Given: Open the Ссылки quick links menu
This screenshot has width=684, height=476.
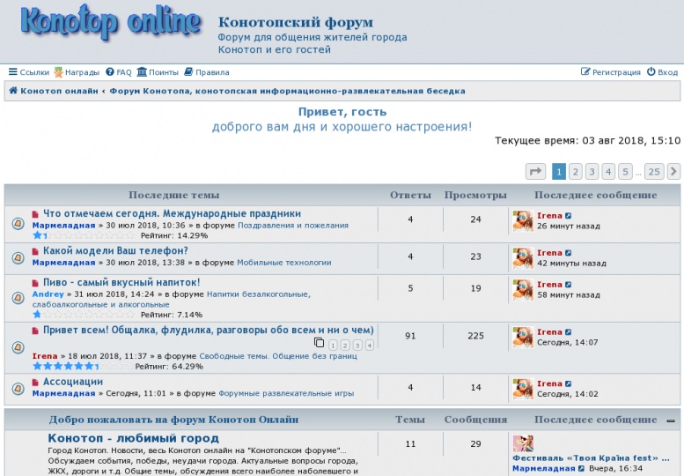Looking at the screenshot, I should (29, 72).
